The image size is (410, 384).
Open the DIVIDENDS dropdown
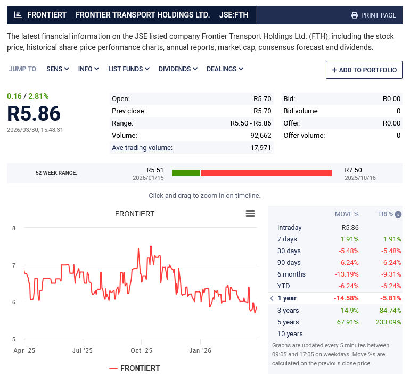point(178,69)
